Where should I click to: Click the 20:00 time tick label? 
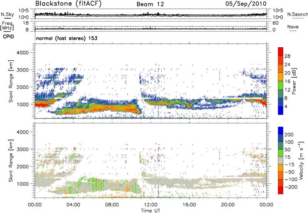point(228,205)
